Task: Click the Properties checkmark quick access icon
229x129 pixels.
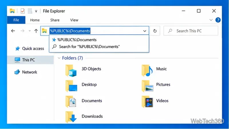Action: pos(23,11)
